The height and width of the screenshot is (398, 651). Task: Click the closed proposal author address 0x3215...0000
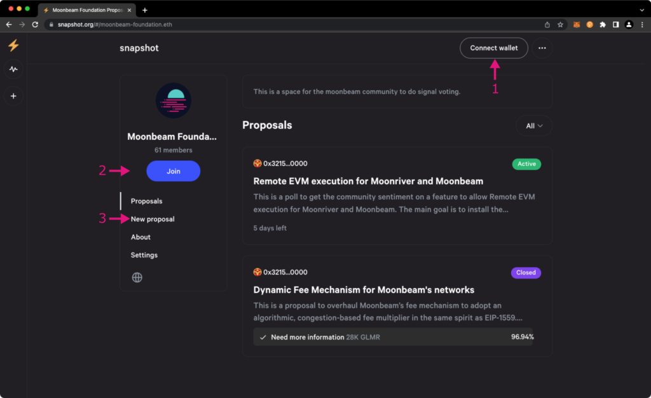[x=285, y=272]
